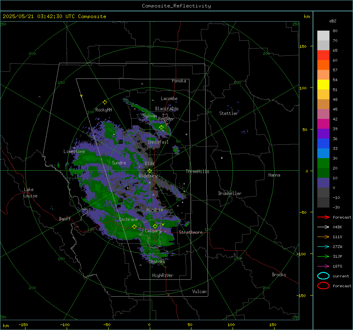
Task: Click the Stettler city label
Action: pos(229,113)
